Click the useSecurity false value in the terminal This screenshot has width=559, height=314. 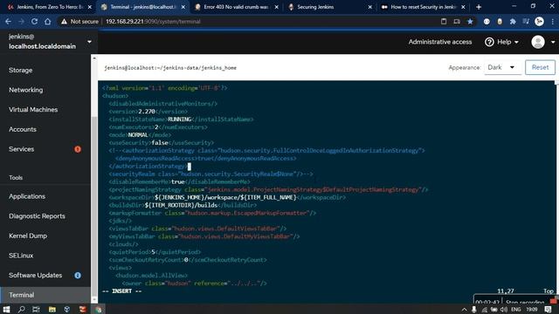tap(160, 143)
